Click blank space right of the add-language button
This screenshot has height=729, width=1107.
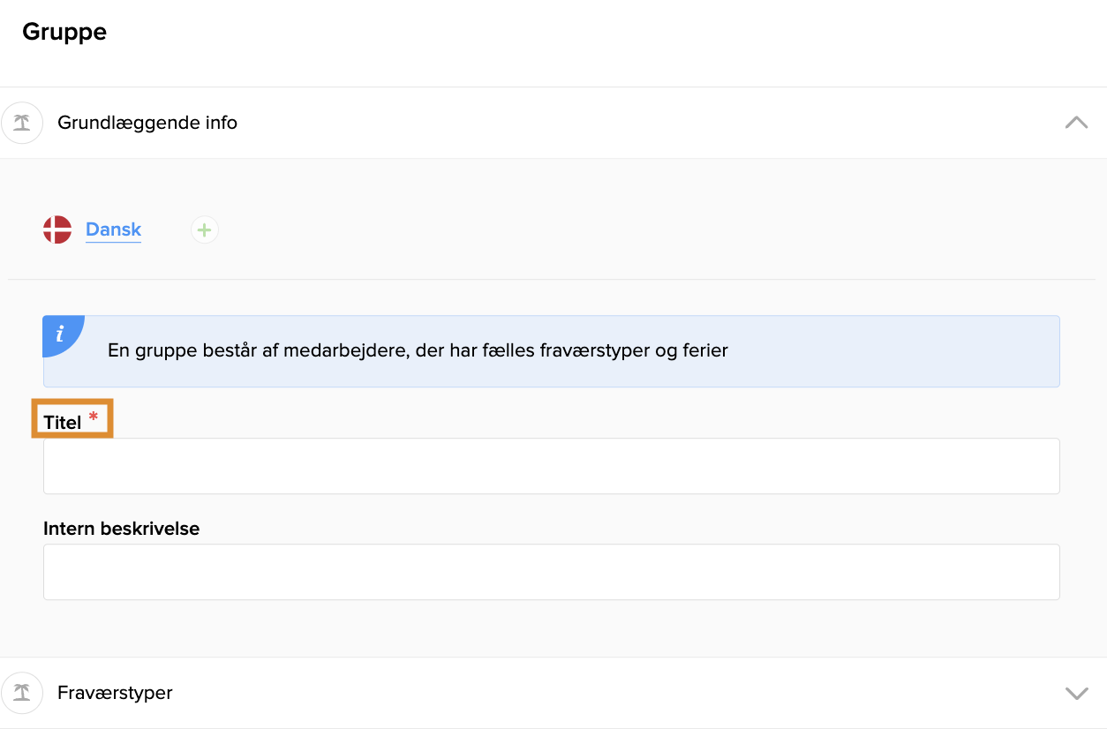click(653, 230)
